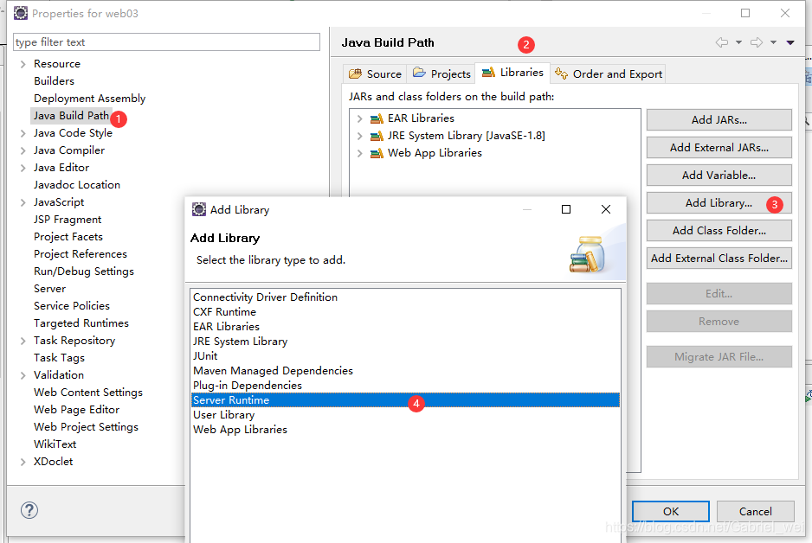Open the Project Facets page
The width and height of the screenshot is (812, 543).
coord(68,237)
